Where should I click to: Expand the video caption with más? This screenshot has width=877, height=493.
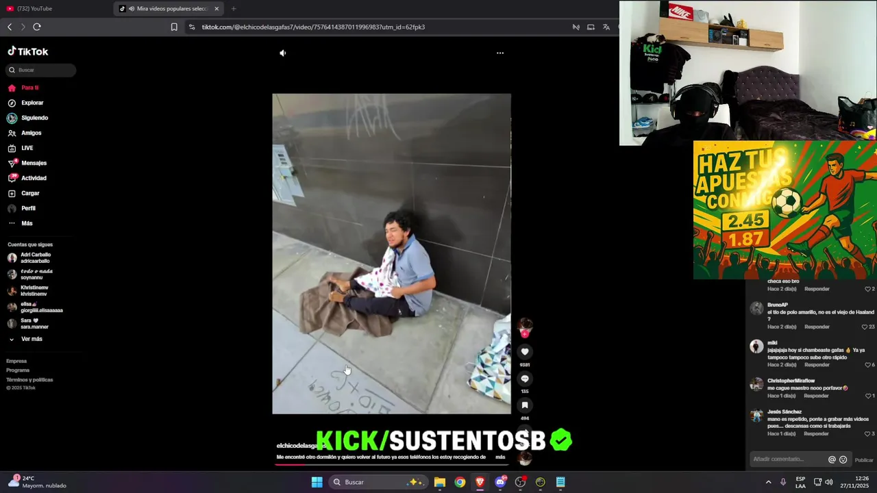pyautogui.click(x=500, y=457)
